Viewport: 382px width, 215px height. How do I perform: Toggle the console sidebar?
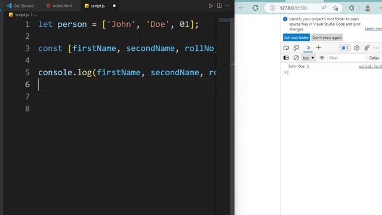(286, 58)
